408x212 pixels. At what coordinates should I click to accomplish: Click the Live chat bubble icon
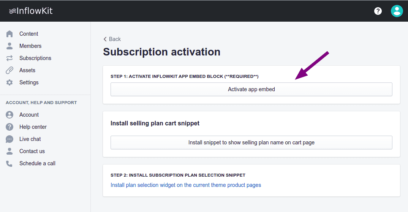(9, 139)
